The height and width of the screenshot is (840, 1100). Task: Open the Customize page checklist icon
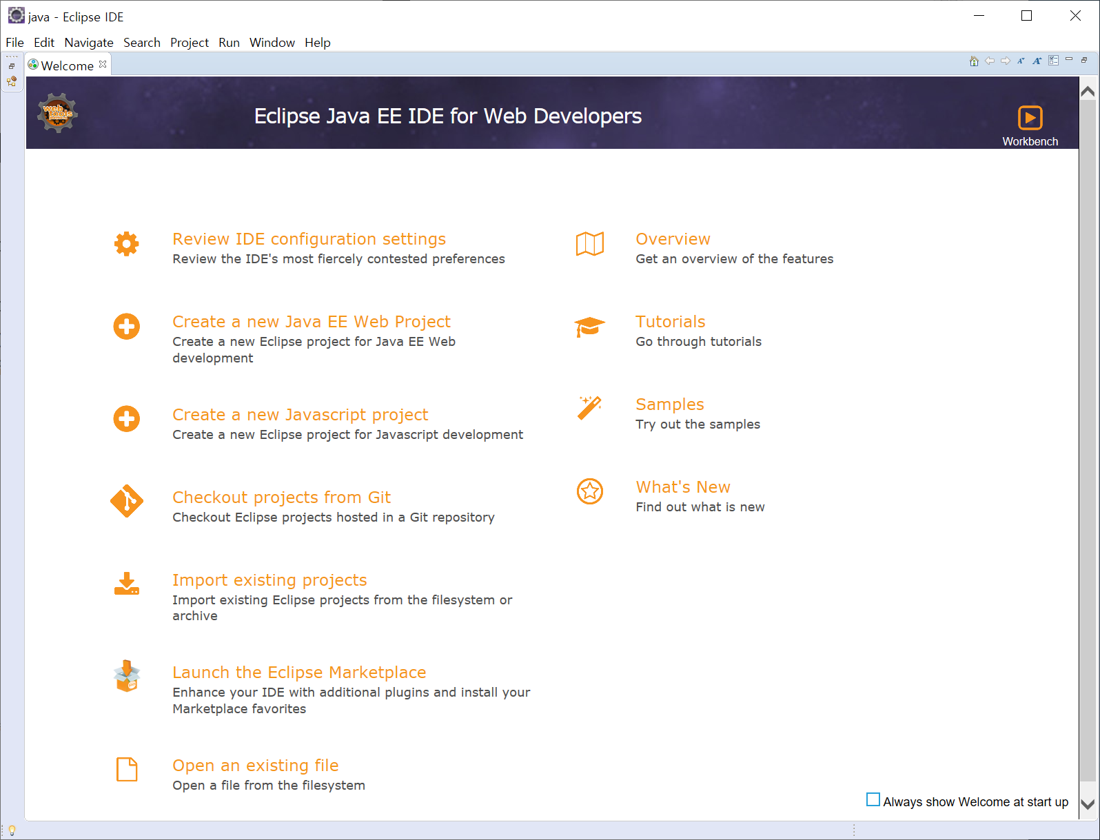click(1053, 61)
